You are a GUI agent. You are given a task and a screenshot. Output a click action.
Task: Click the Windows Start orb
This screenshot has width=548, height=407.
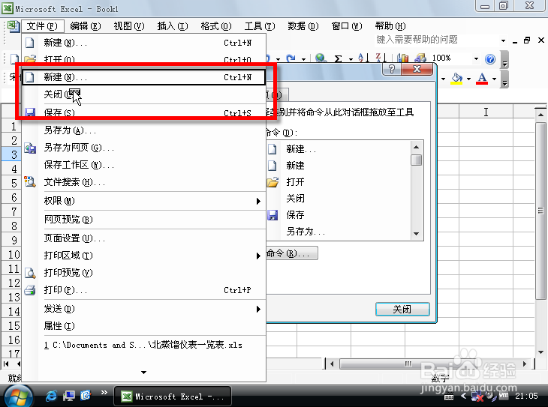[17, 397]
